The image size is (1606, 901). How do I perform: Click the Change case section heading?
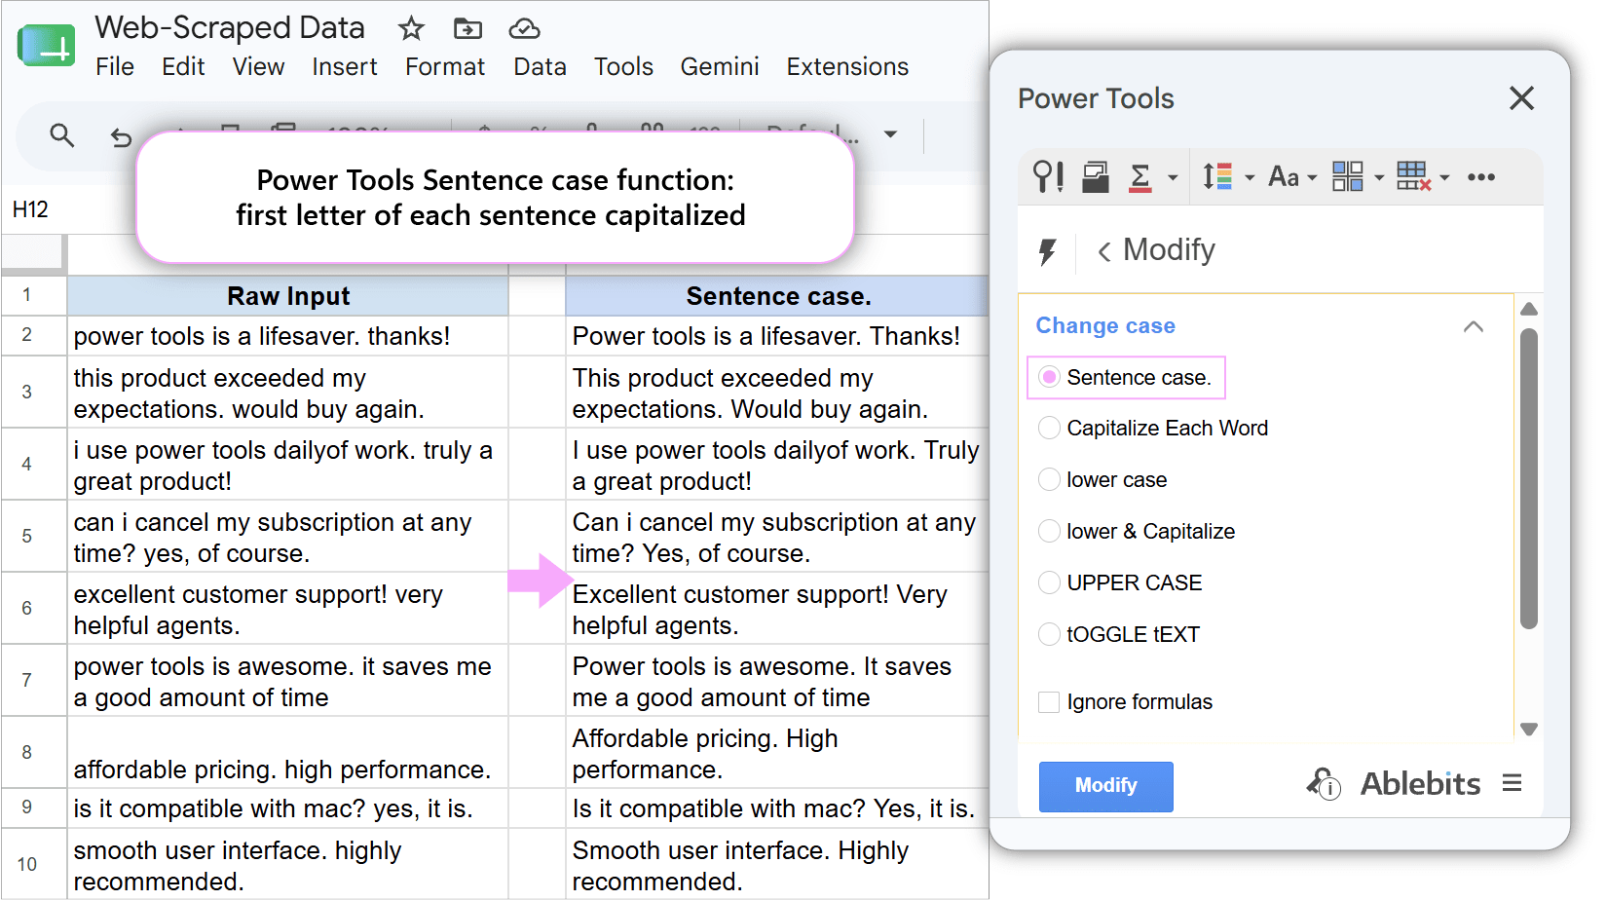pos(1105,325)
